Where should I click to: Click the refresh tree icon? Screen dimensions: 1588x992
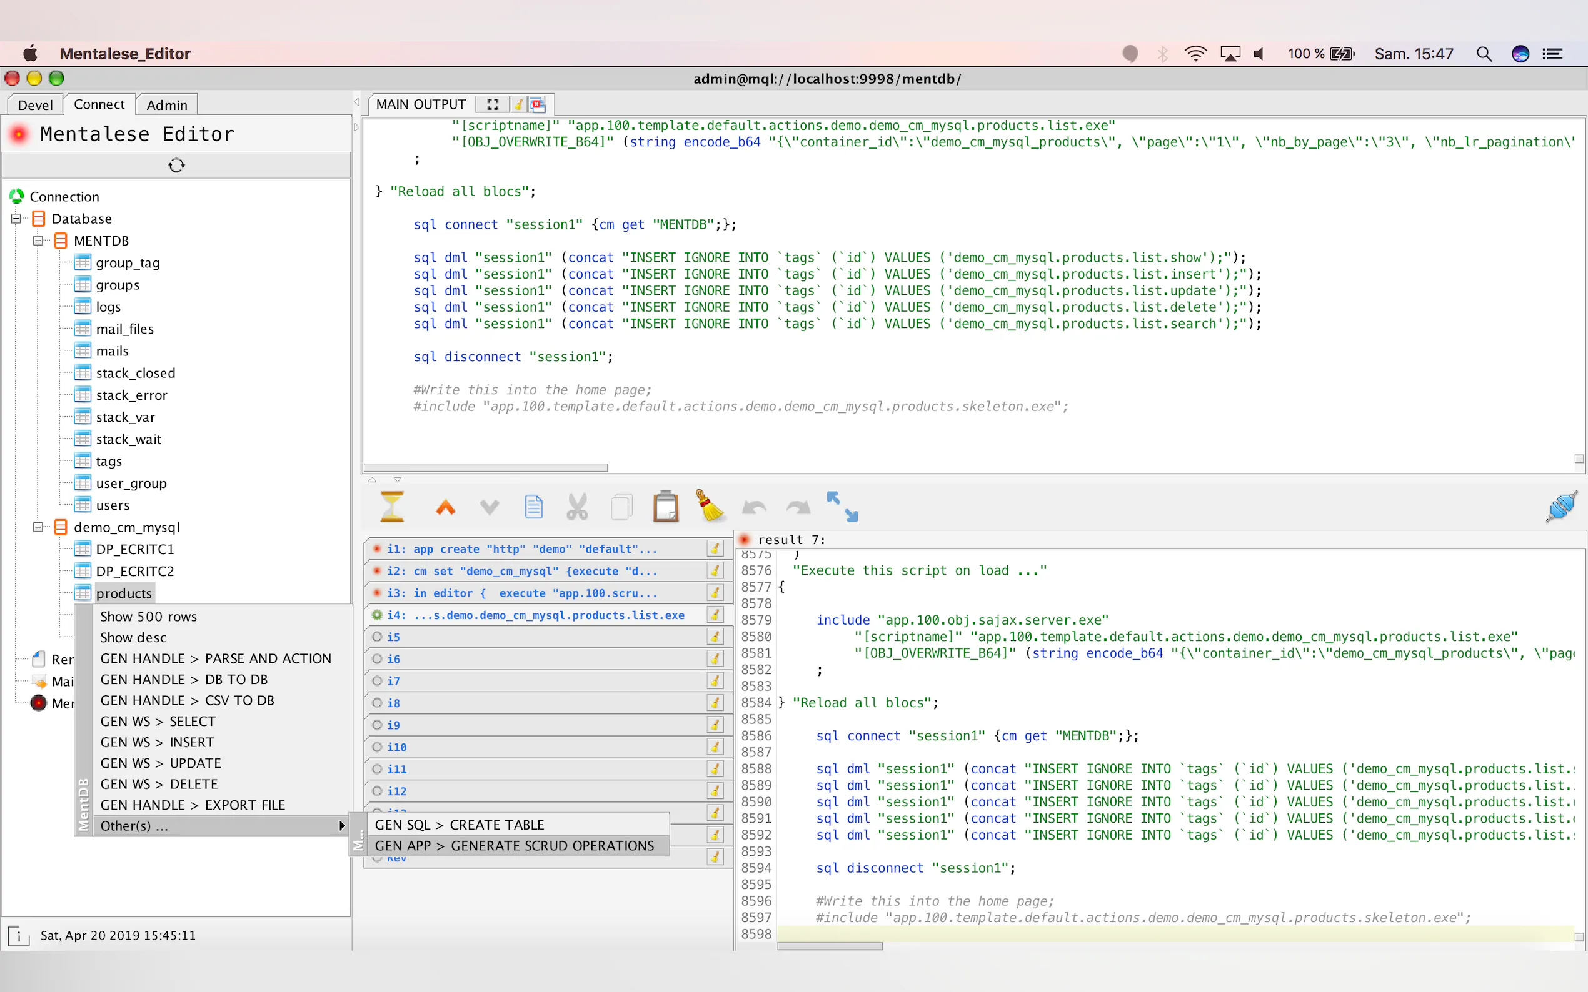click(x=176, y=165)
